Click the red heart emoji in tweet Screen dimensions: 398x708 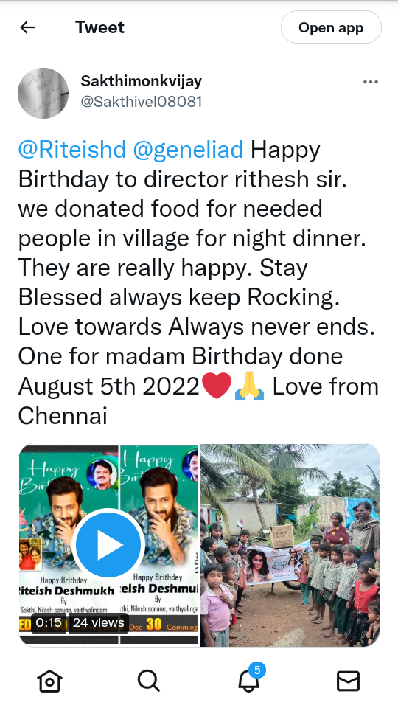(217, 386)
